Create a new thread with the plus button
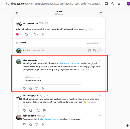This screenshot has width=130, height=129. tap(127, 126)
